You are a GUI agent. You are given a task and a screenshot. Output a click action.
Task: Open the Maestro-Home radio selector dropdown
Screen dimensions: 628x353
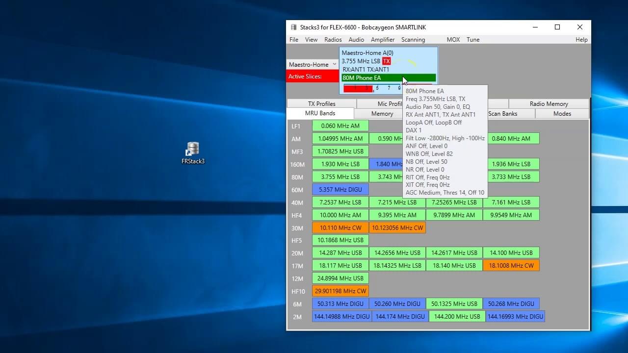pyautogui.click(x=312, y=64)
